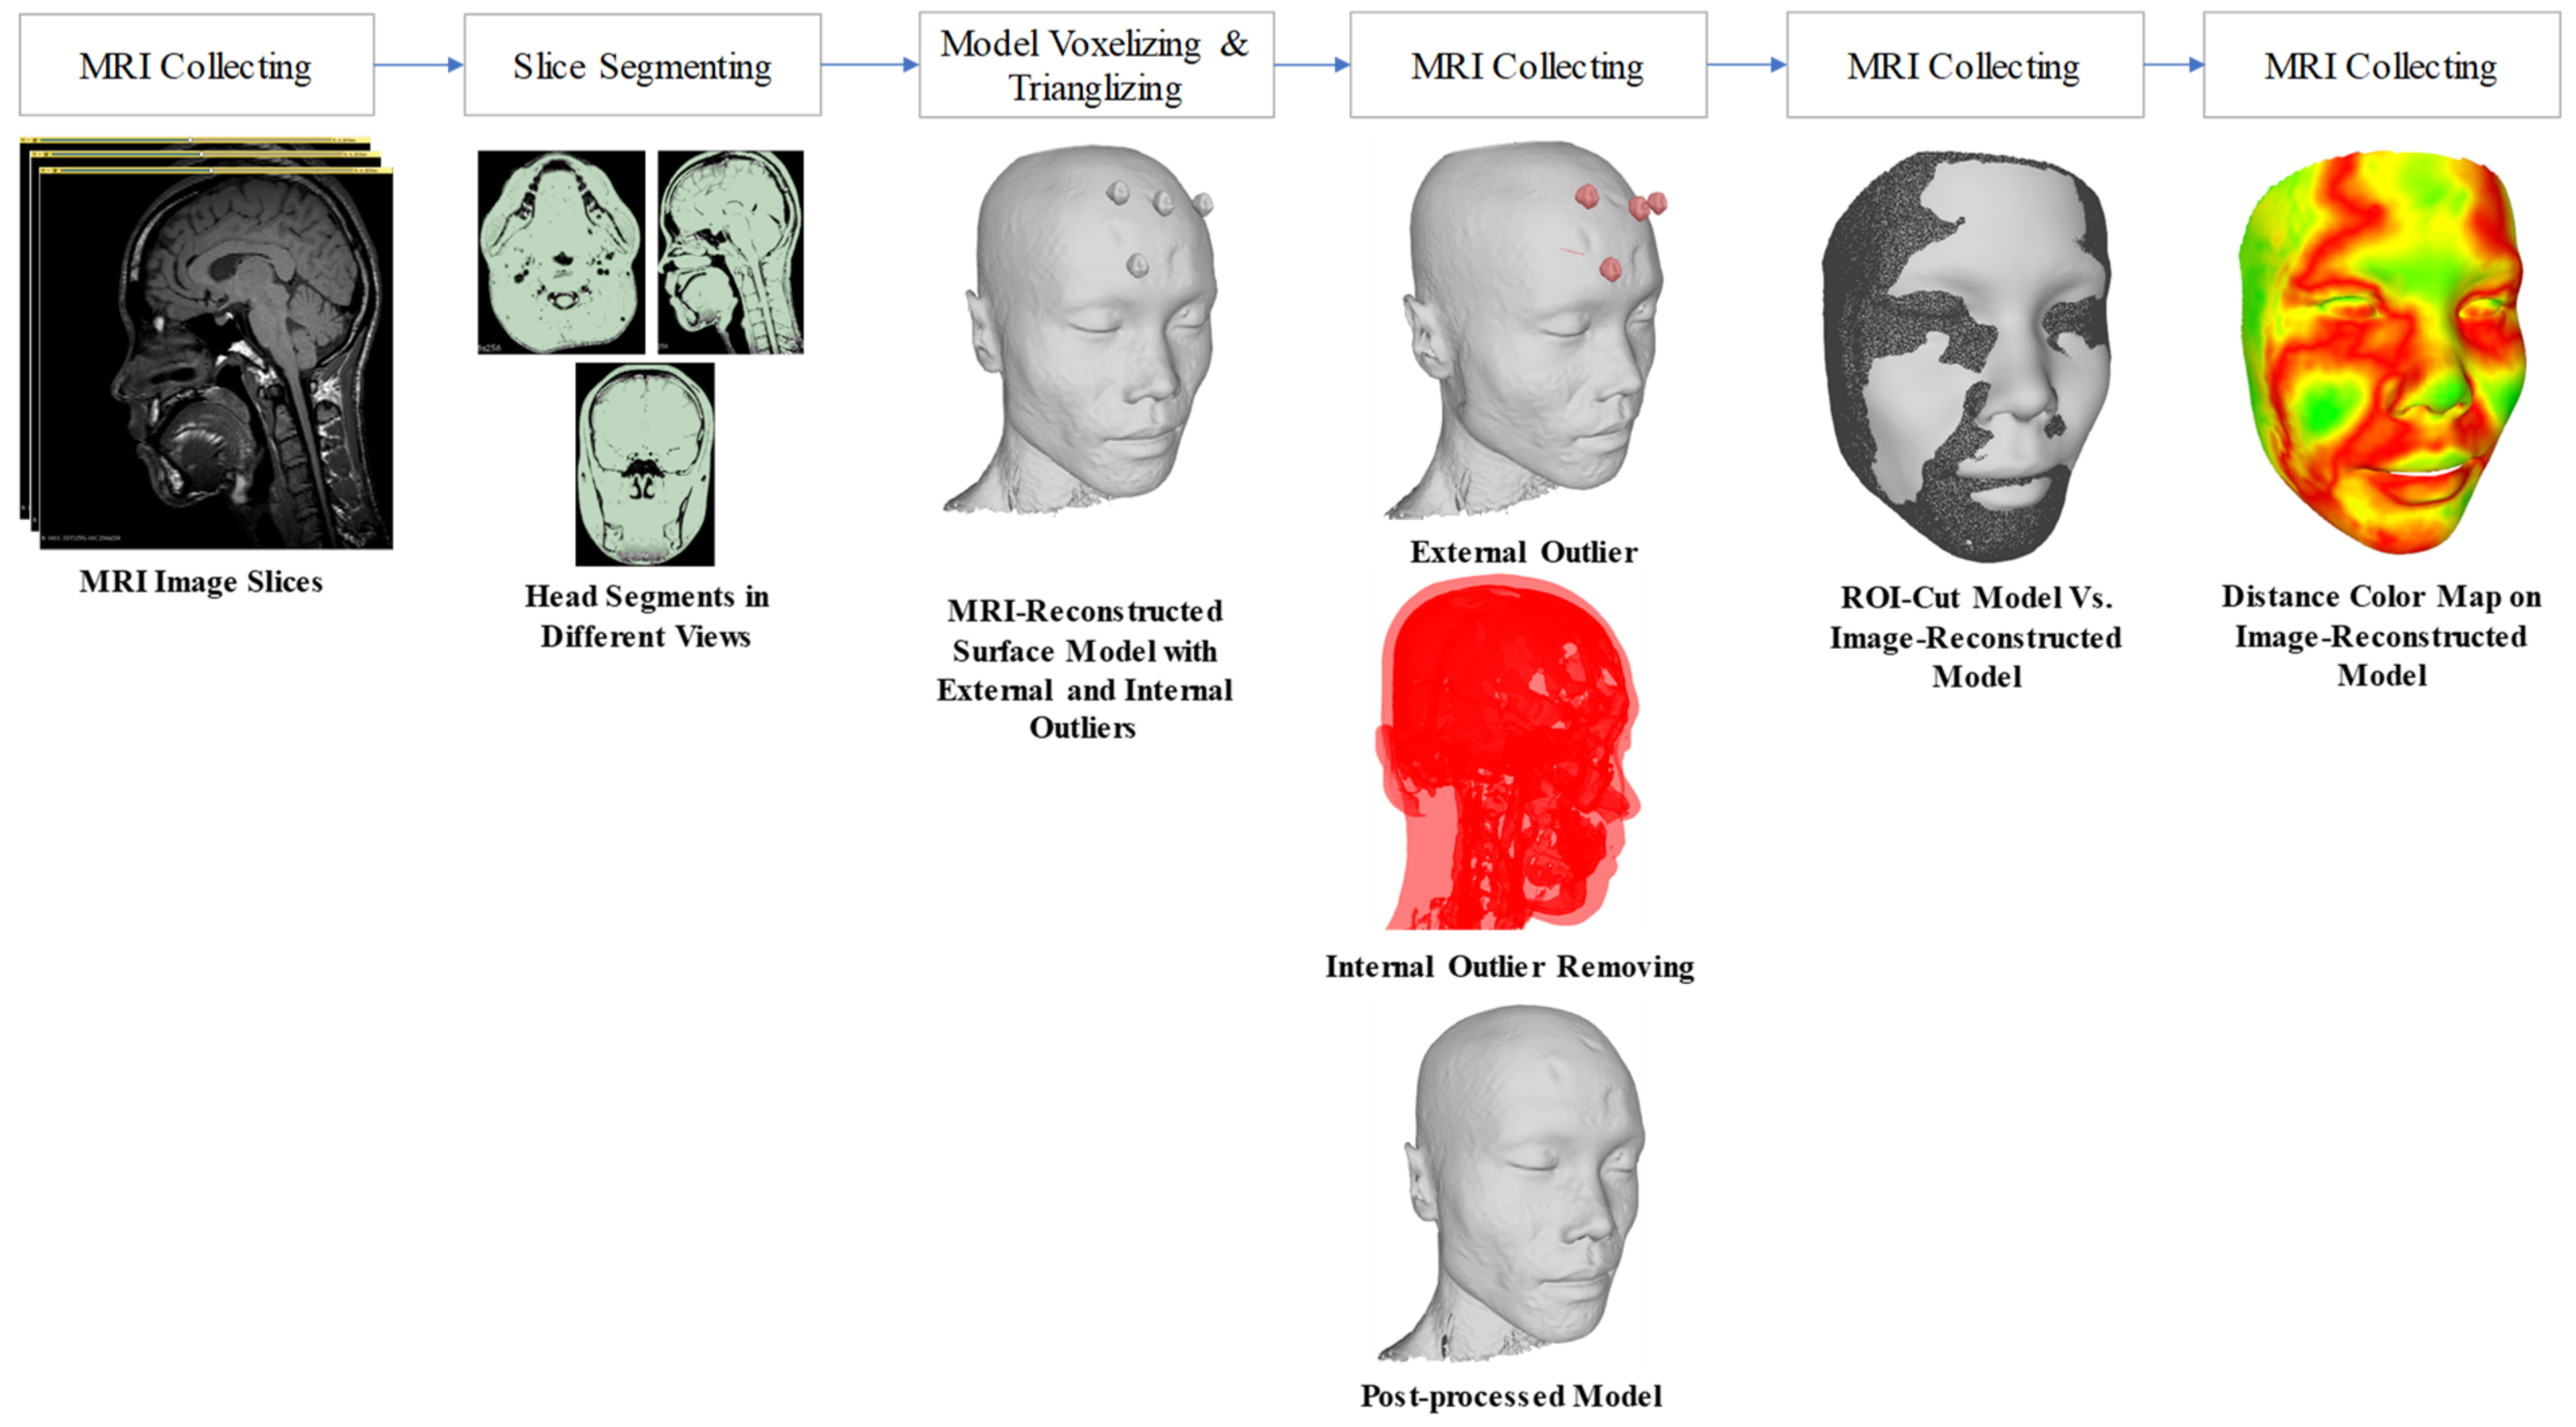The width and height of the screenshot is (2576, 1427).
Task: Click the Slice Segmenting box
Action: click(642, 66)
